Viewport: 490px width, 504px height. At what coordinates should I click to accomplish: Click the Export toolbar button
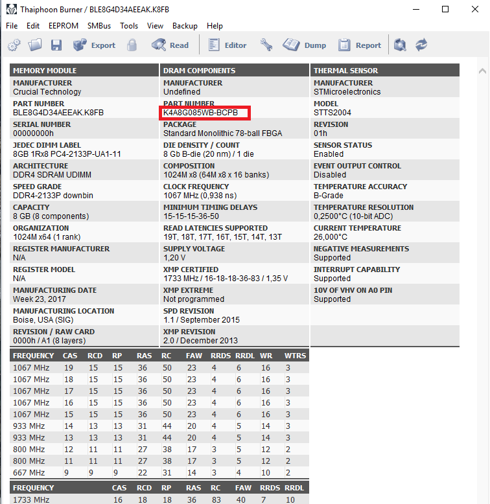[94, 45]
